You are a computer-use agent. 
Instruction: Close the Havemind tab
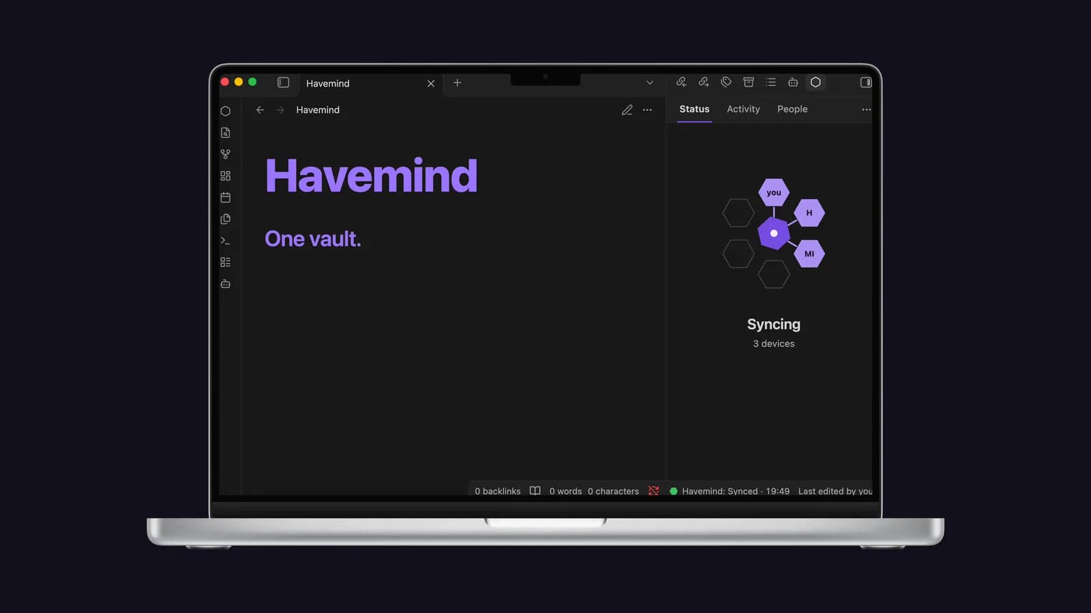pos(431,83)
